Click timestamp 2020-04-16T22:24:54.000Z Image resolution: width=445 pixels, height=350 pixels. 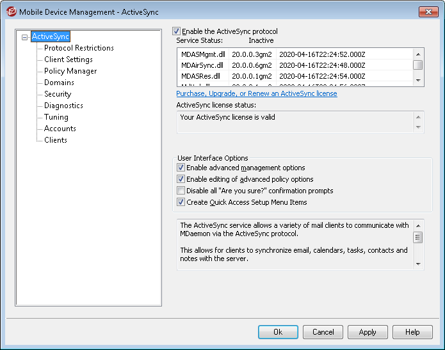click(x=322, y=76)
